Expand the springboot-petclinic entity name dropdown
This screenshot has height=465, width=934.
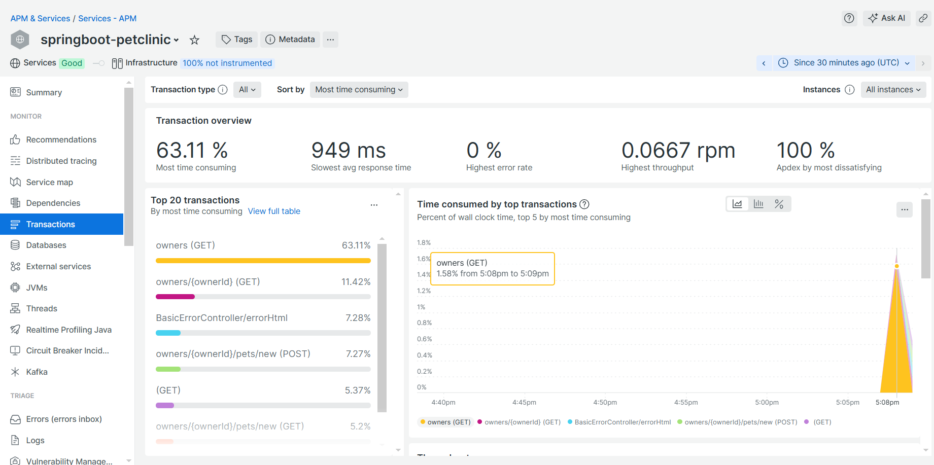click(176, 40)
